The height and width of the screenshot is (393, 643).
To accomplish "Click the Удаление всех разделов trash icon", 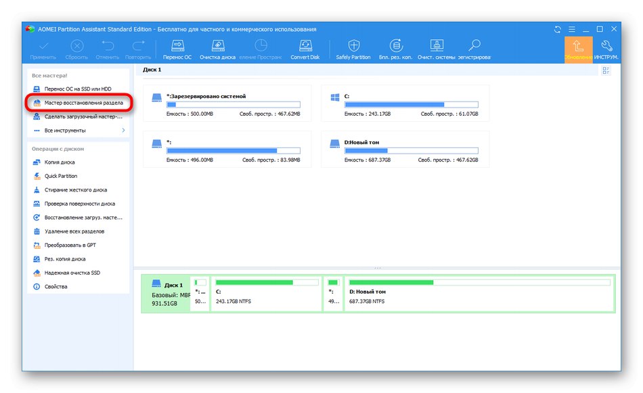I will pos(37,231).
